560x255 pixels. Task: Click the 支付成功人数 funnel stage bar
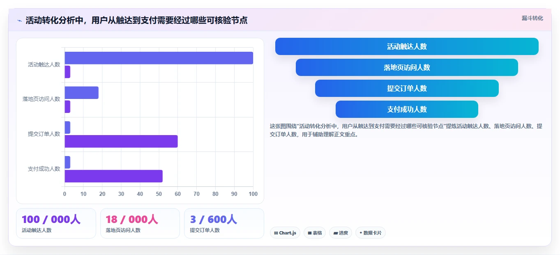[x=407, y=109]
